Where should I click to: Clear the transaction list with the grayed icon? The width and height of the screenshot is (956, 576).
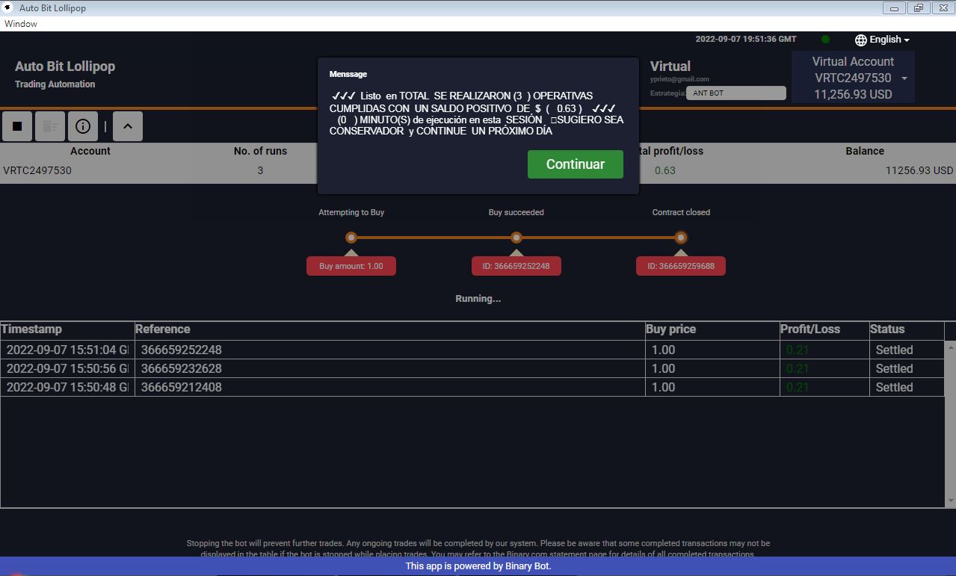click(50, 126)
